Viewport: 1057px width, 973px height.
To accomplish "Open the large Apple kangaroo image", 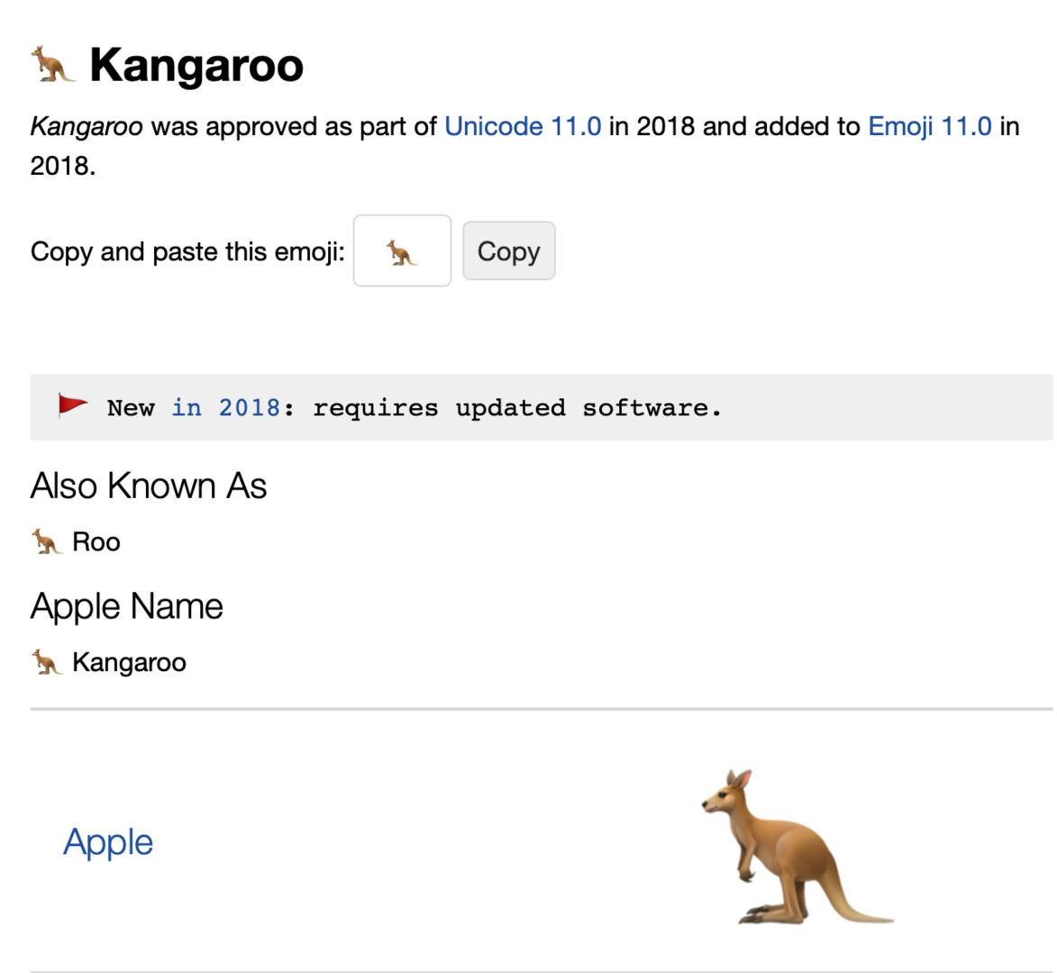I will (x=797, y=847).
